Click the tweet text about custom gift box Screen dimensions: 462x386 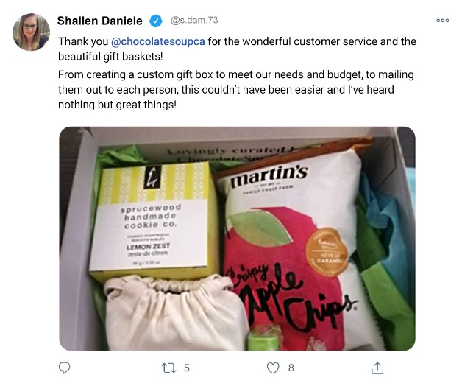point(235,90)
